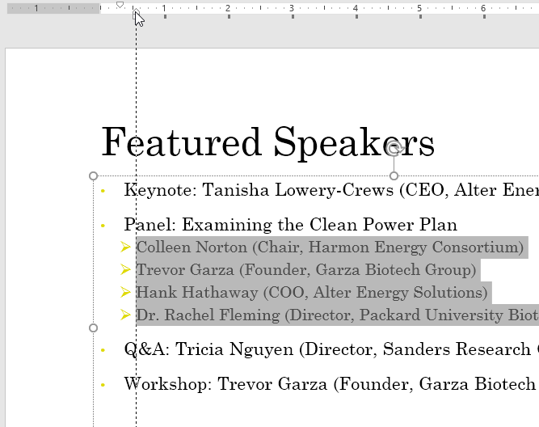Image resolution: width=539 pixels, height=427 pixels.
Task: Click the Featured Speakers title text
Action: tap(267, 142)
